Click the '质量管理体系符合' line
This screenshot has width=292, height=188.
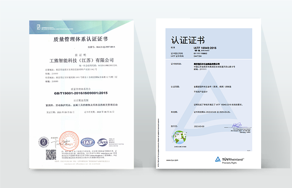81,89
